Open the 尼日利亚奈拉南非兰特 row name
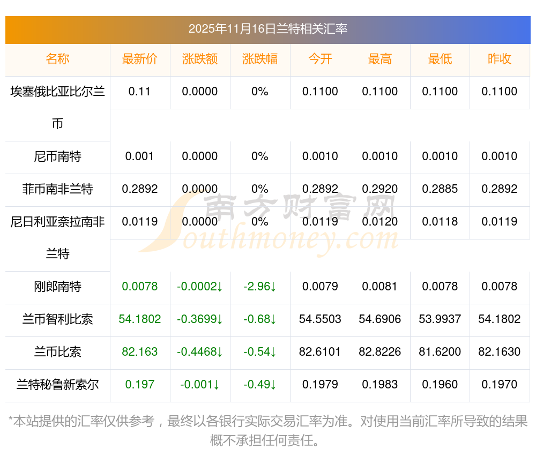The width and height of the screenshot is (536, 457). 57,237
